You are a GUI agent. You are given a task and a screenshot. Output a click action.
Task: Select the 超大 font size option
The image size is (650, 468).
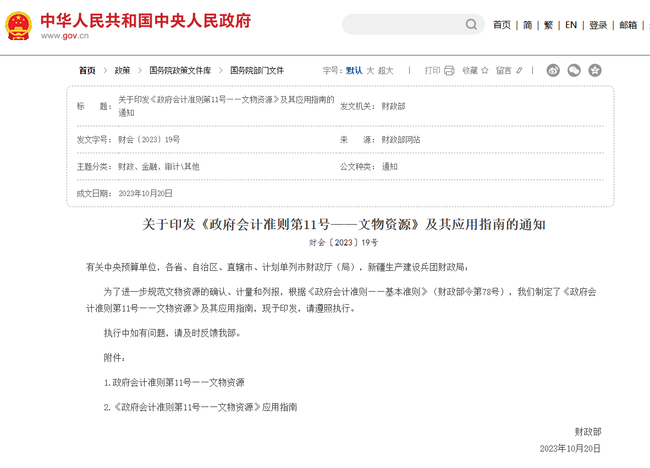point(386,70)
